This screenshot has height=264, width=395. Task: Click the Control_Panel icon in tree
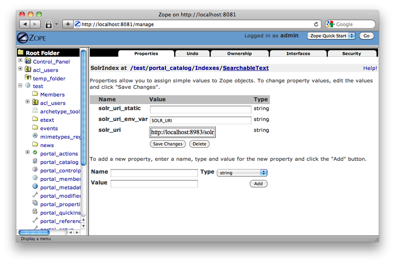click(28, 61)
